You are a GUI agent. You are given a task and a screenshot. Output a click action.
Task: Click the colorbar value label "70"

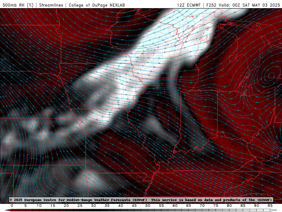[x=202, y=206]
